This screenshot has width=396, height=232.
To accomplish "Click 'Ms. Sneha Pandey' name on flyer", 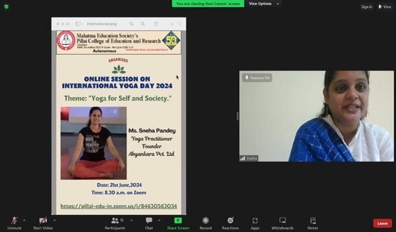I will tap(152, 131).
